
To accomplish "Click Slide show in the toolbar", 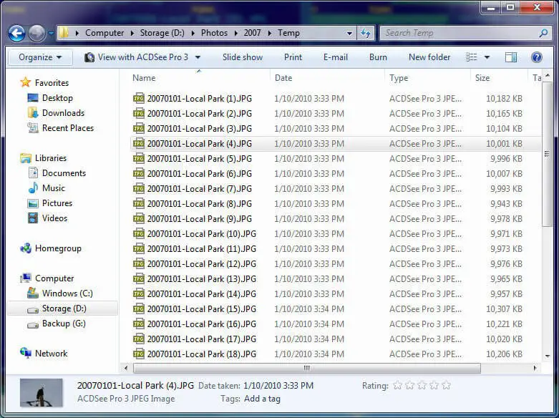I will (x=242, y=57).
